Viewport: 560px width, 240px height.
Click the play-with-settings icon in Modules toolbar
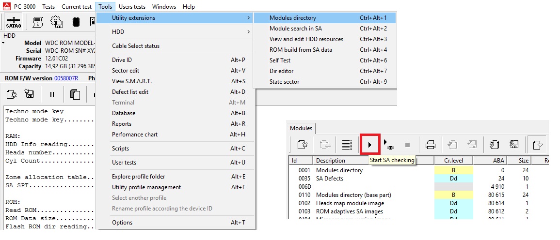click(x=388, y=145)
